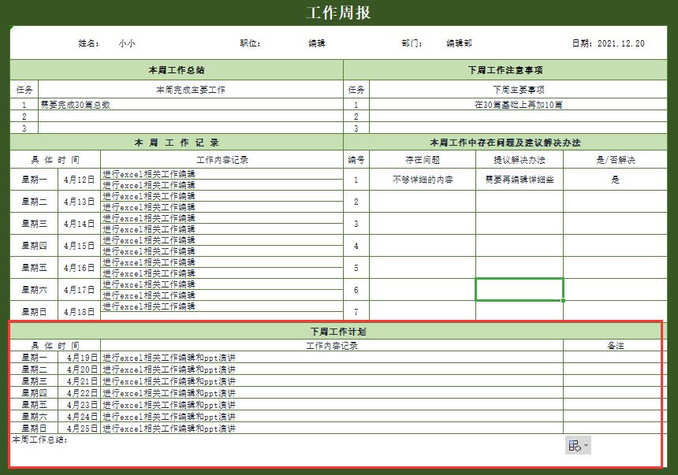Image resolution: width=678 pixels, height=475 pixels.
Task: Select the 本周工作总结 section header
Action: point(177,69)
